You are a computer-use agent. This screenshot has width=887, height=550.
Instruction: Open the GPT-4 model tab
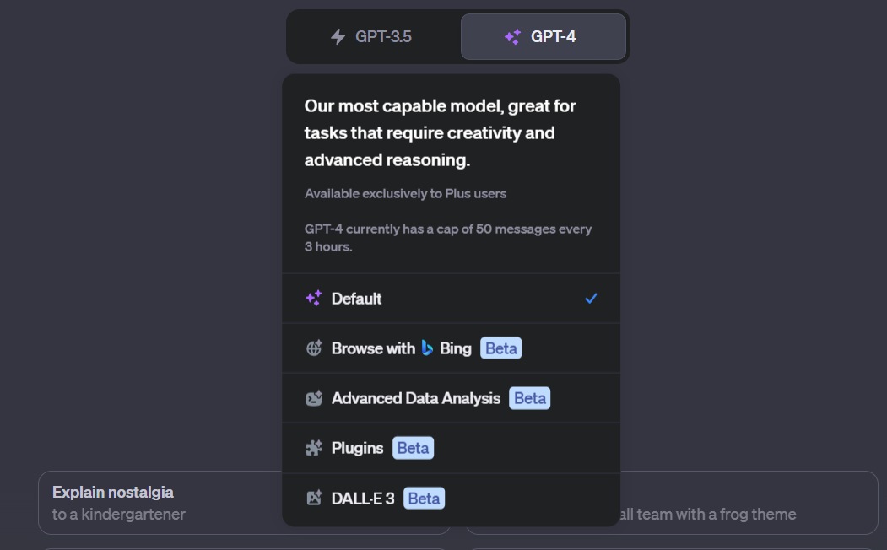543,37
